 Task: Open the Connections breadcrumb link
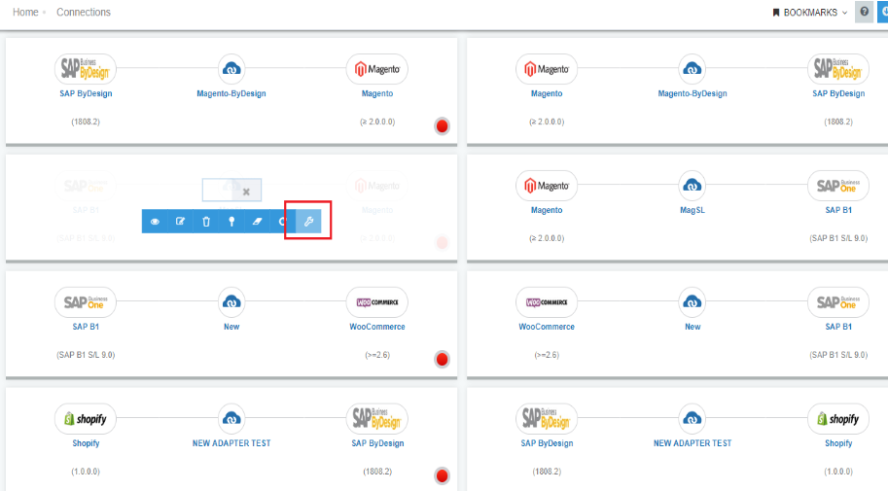click(84, 13)
